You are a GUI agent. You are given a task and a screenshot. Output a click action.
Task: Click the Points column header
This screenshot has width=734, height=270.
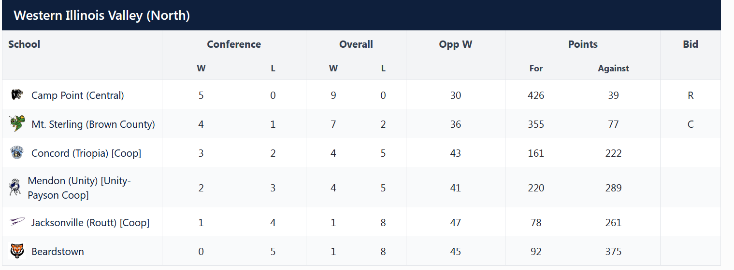(583, 44)
